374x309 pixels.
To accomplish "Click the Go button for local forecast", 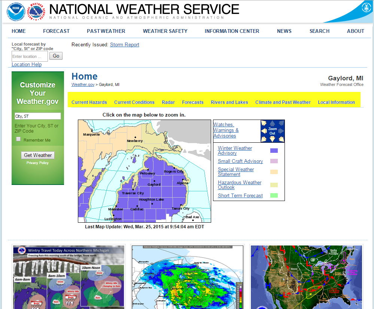I will [x=56, y=56].
